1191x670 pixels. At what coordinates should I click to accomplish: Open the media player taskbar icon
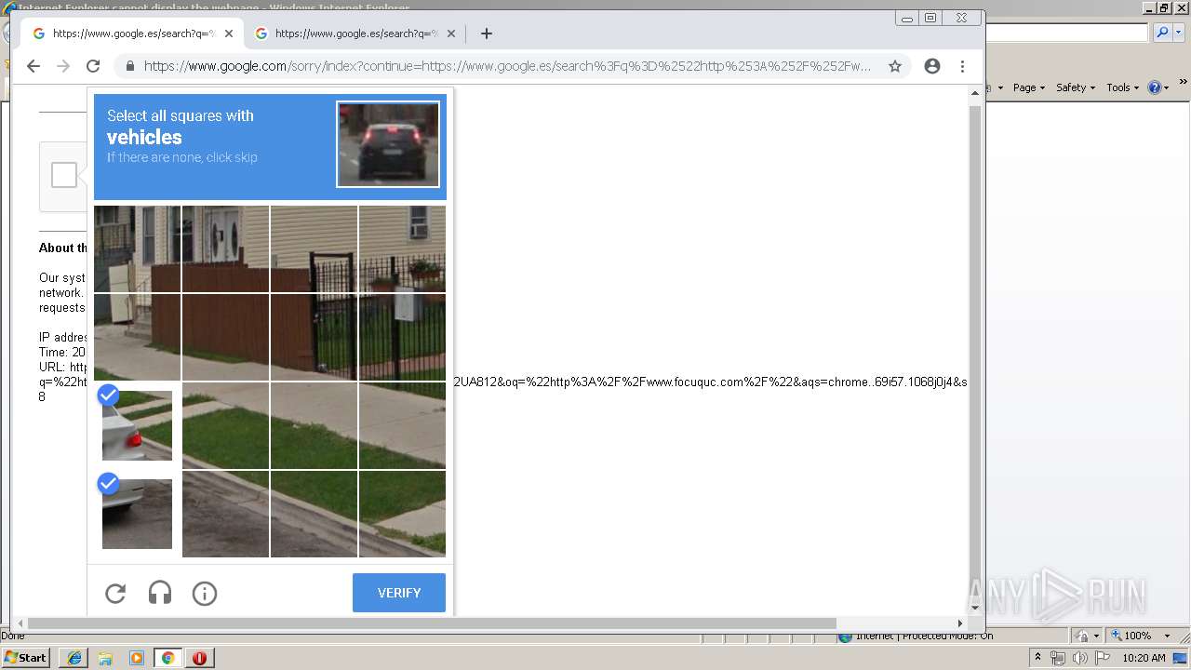(137, 658)
